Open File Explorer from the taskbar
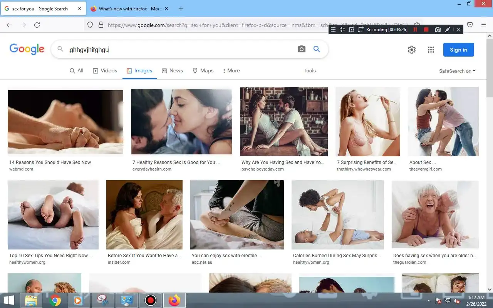This screenshot has width=493, height=308. [x=31, y=300]
